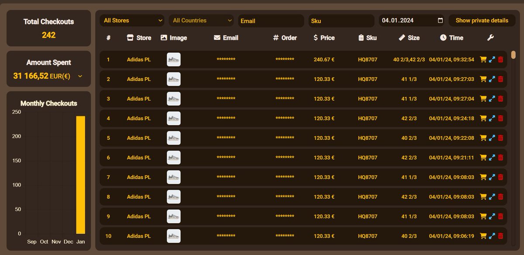This screenshot has width=524, height=255.
Task: Click the expand arrows icon on row 2
Action: 491,79
